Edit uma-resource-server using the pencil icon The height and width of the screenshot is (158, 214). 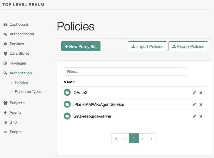[194, 117]
